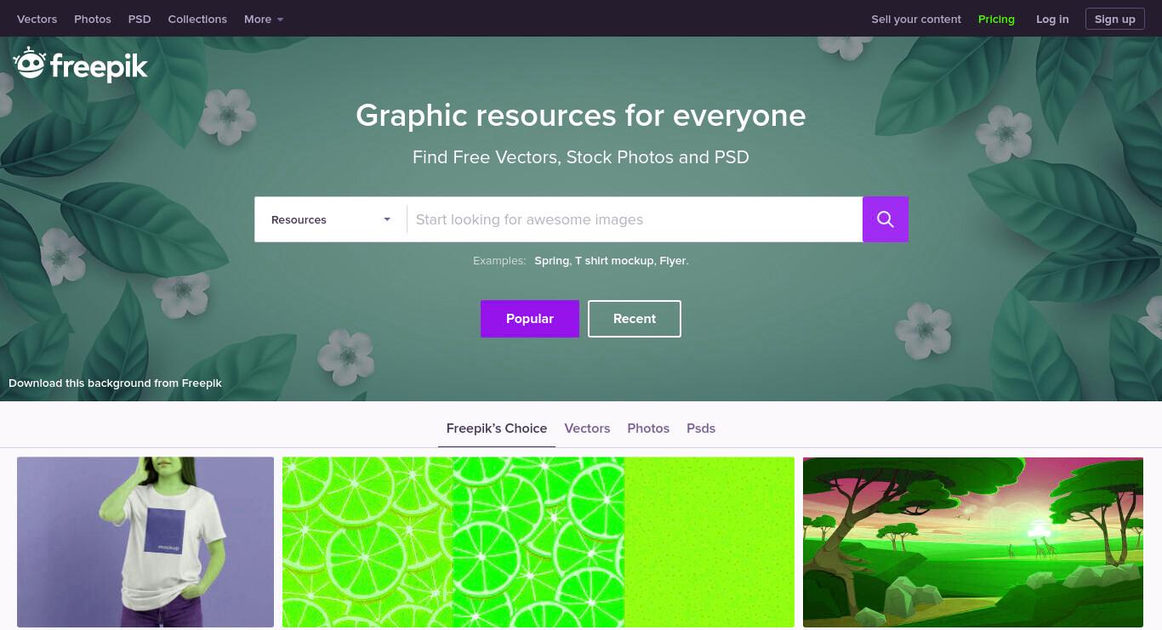This screenshot has width=1162, height=630.
Task: Open PSD in the top navigation
Action: 140,19
